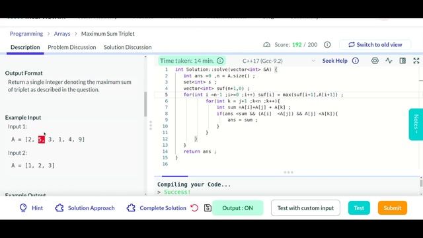Toggle the Output : ON switch
Viewport: 423px width, 238px height.
coord(238,208)
